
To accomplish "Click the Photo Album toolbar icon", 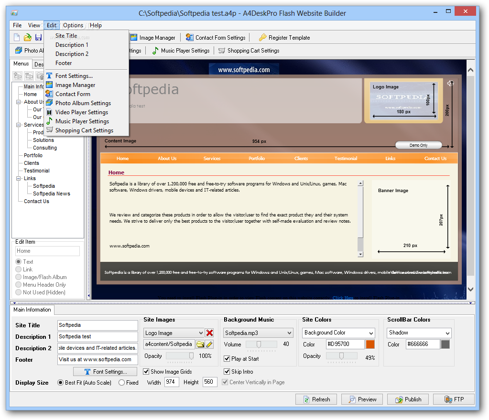I will (19, 51).
